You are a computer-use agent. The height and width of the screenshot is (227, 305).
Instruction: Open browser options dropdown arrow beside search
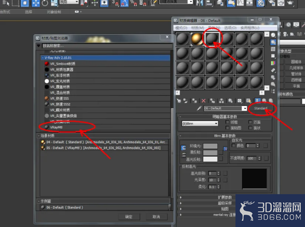click(38, 46)
